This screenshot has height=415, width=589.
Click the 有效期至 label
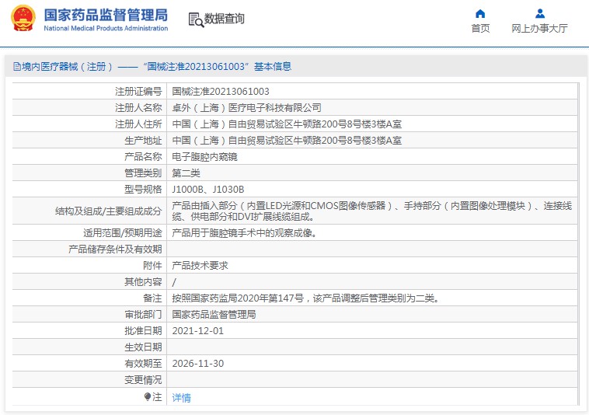(143, 364)
